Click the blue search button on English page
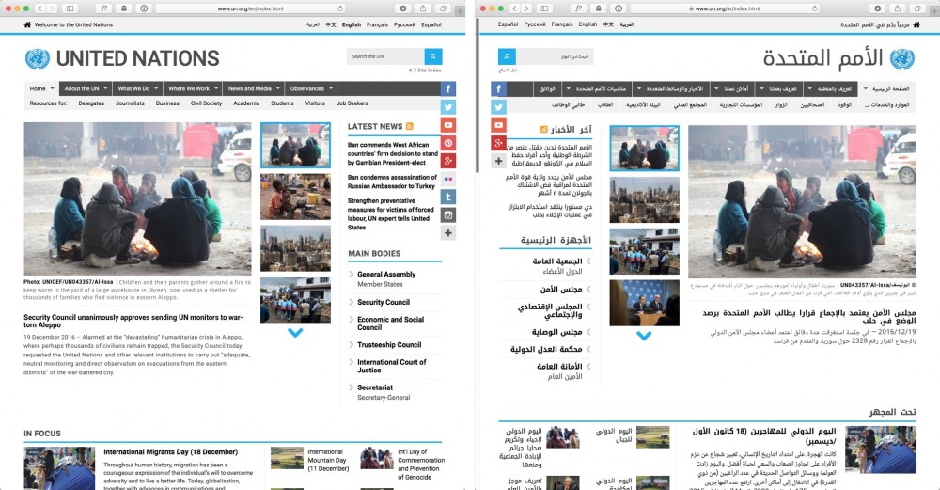940x490 pixels. click(x=433, y=56)
